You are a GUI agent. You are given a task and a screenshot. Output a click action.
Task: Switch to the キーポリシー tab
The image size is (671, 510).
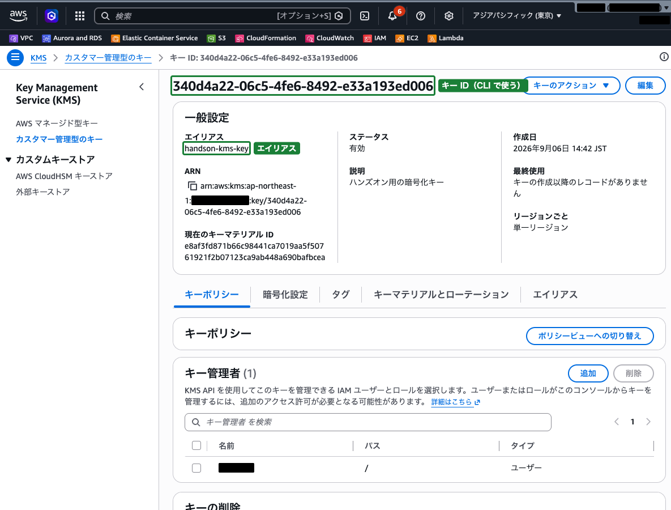coord(211,295)
